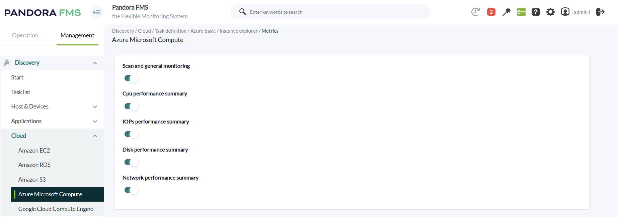Screen dimensions: 618x217
Task: Click the logout icon in the header
Action: tap(600, 12)
